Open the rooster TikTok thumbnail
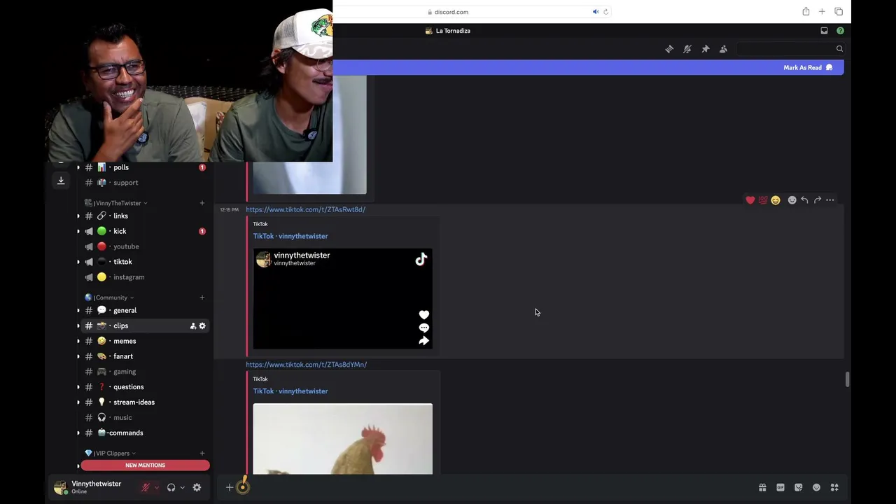The height and width of the screenshot is (504, 896). [343, 439]
